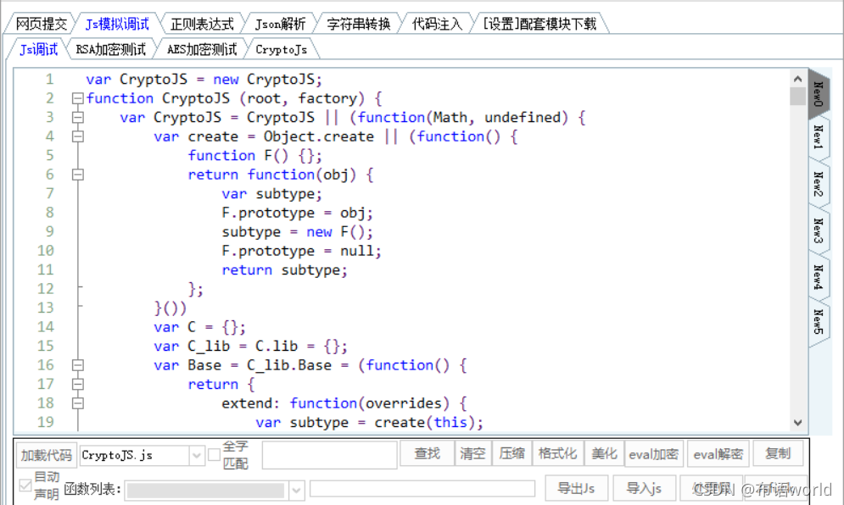Click the 'return subtype;' code on line 11
Viewport: 844px width, 505px height.
[285, 270]
